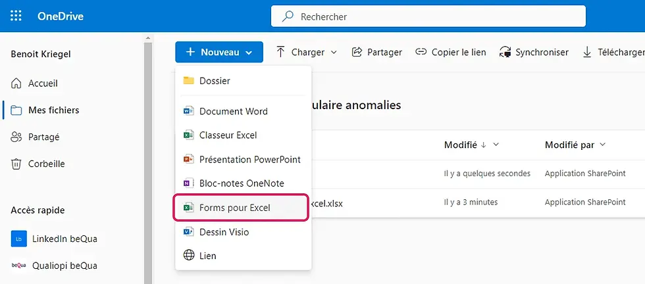645x284 pixels.
Task: Click the LinkedIn beQua blue tile icon
Action: pyautogui.click(x=19, y=239)
